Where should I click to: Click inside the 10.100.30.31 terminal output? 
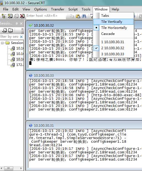(85, 148)
